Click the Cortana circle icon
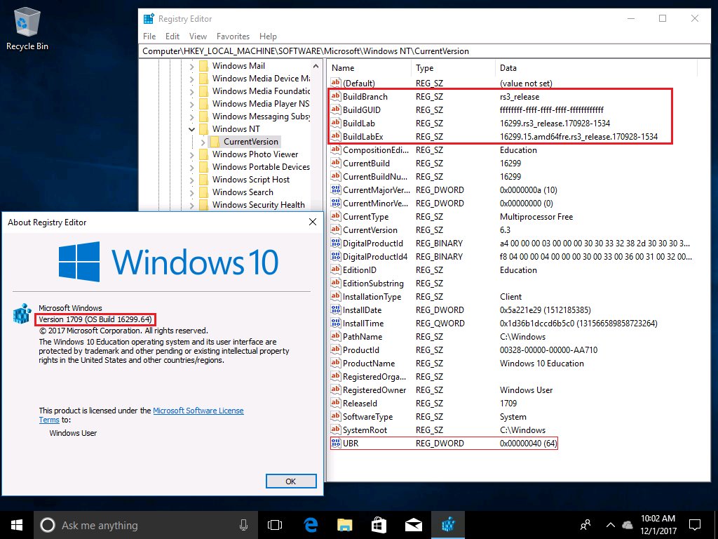718x539 pixels. [48, 525]
